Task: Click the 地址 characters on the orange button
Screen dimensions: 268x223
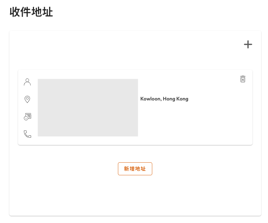Action: click(140, 169)
